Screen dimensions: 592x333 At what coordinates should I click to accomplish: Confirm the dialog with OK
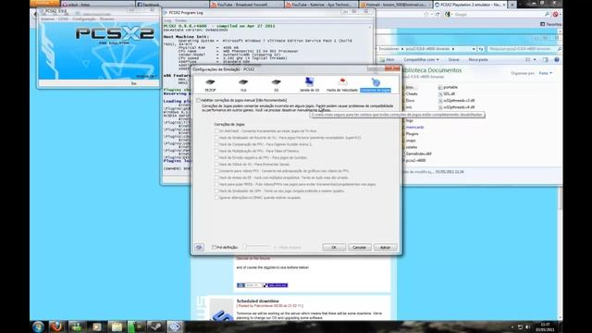tap(334, 247)
